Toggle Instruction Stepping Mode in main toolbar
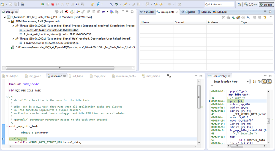 [x=77, y=4]
